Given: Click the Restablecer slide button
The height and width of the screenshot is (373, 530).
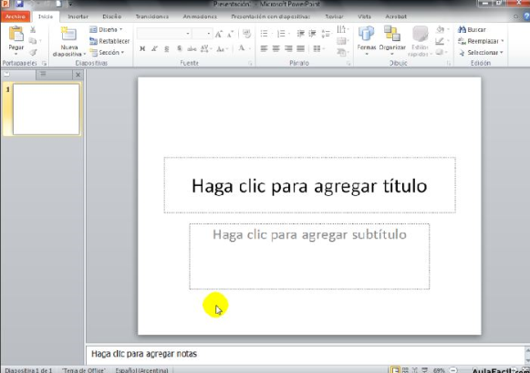Looking at the screenshot, I should coord(109,41).
